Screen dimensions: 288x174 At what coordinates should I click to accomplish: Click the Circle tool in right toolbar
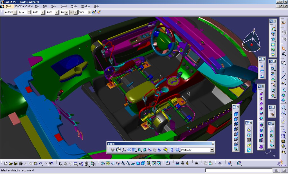tap(283, 107)
